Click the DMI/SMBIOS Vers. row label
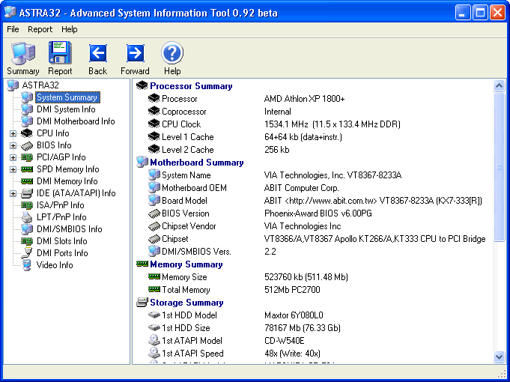The height and width of the screenshot is (382, 510). coord(196,252)
